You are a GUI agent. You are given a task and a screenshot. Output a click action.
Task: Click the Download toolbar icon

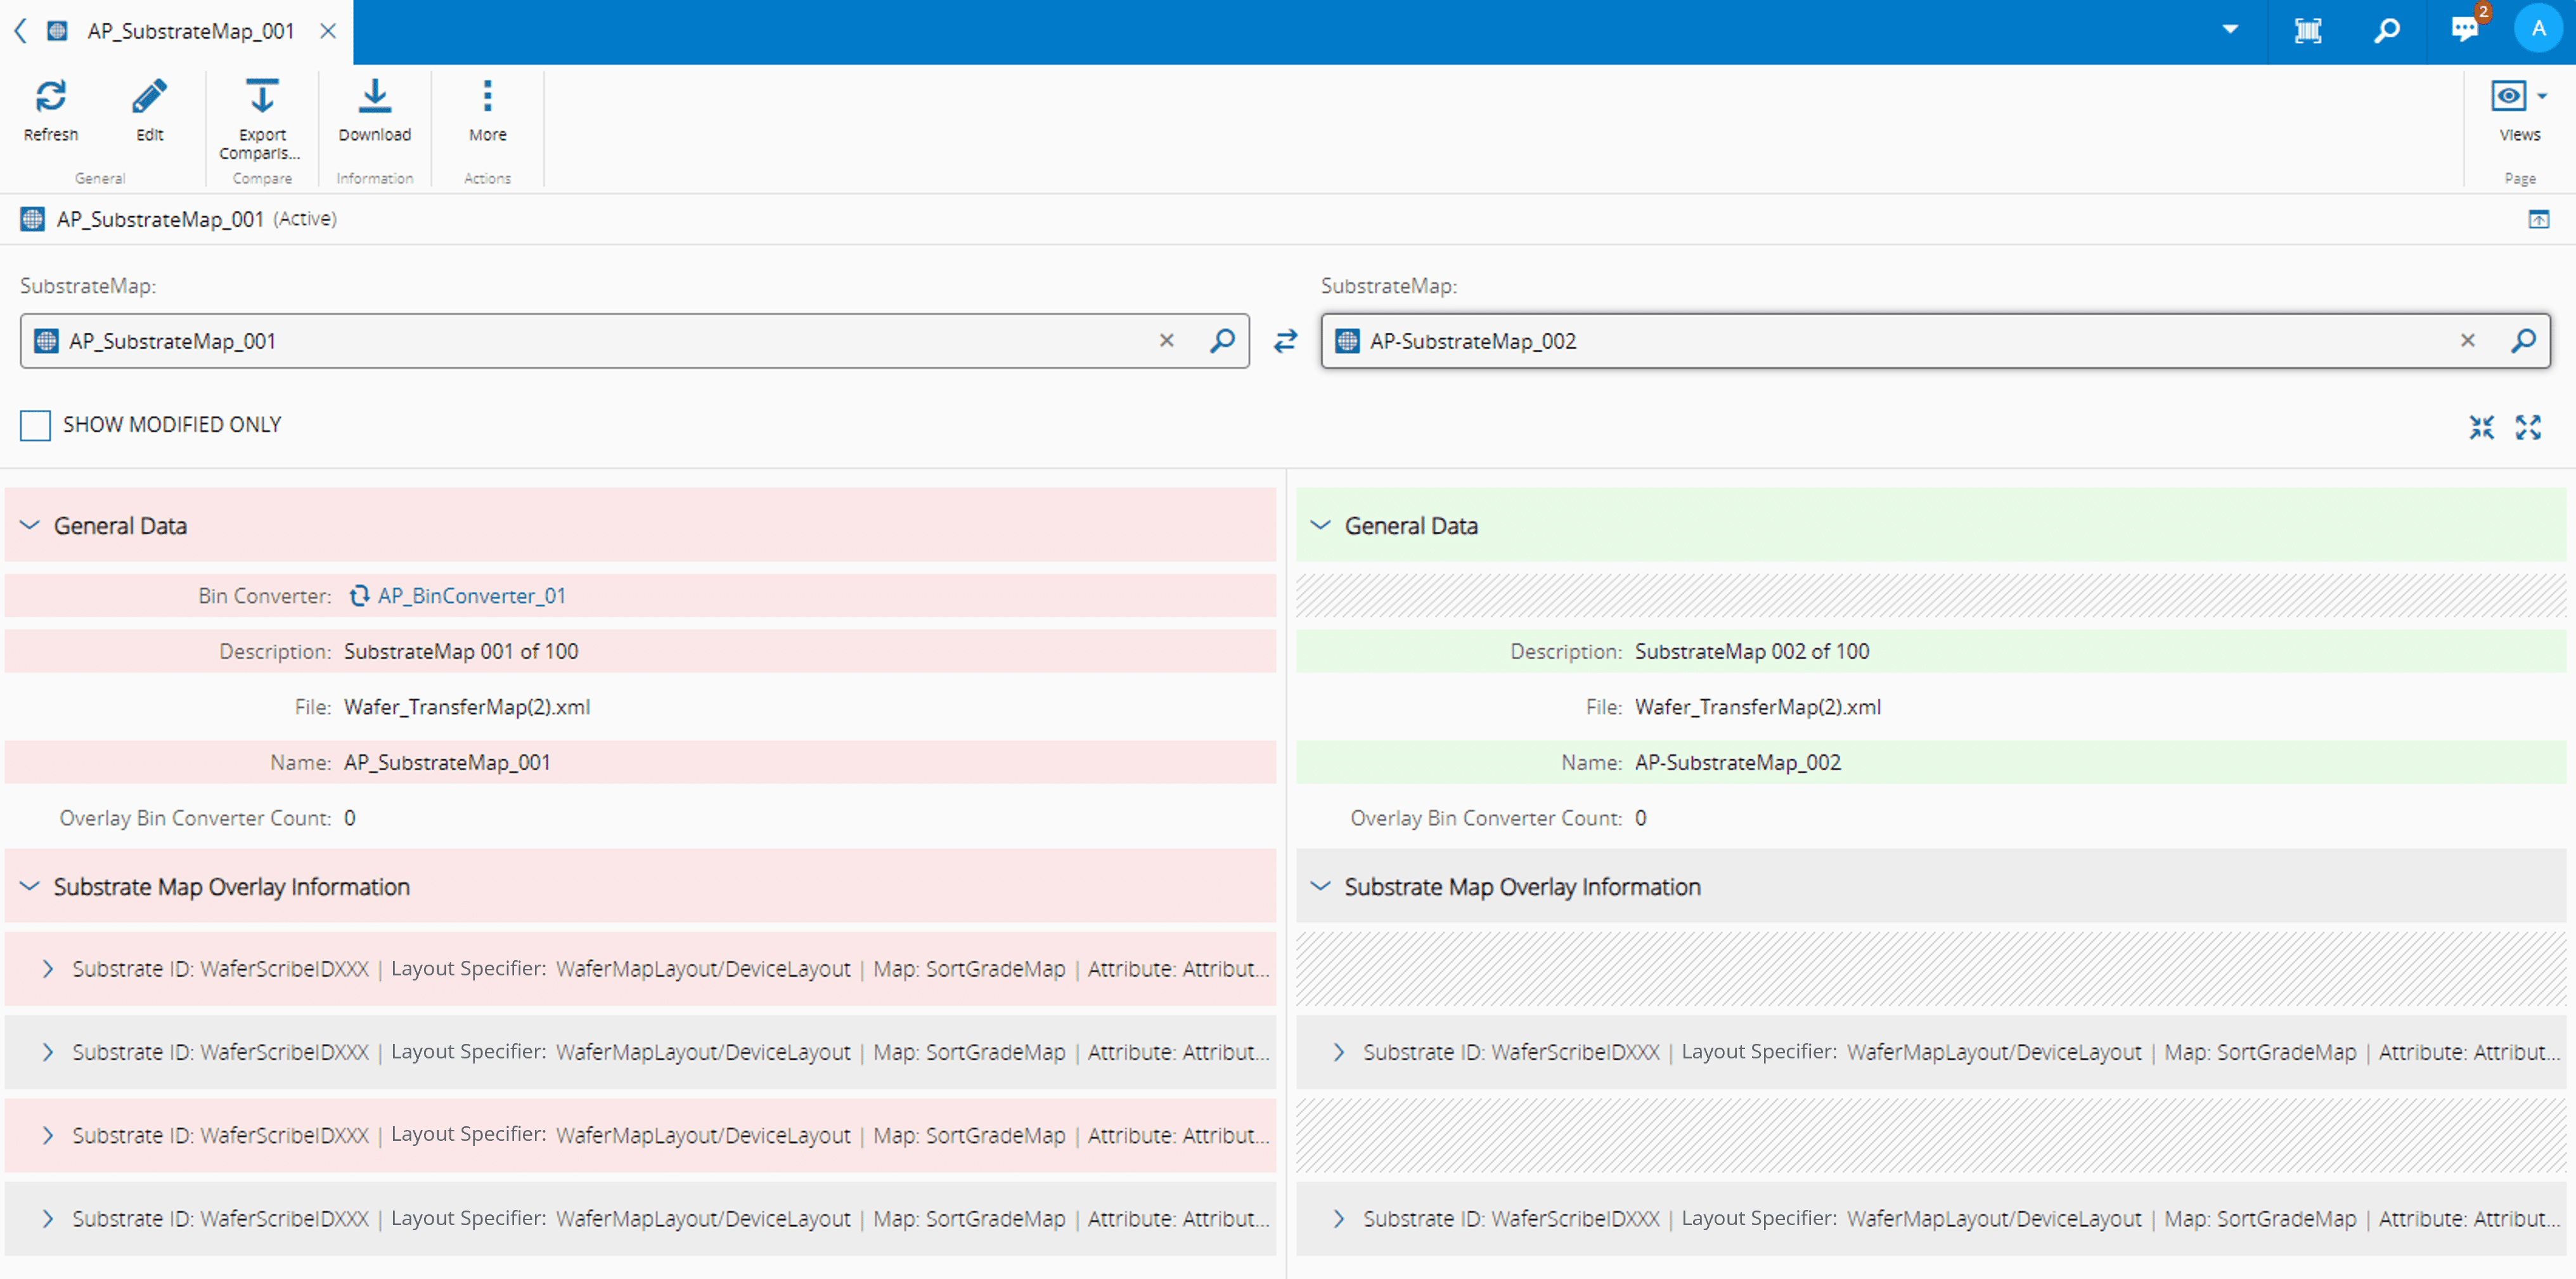[374, 97]
